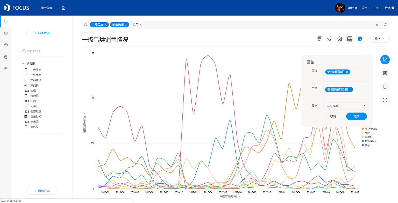Screen dimensions: 398x203
Task: Open the search sidebar icon
Action: pyautogui.click(x=6, y=22)
